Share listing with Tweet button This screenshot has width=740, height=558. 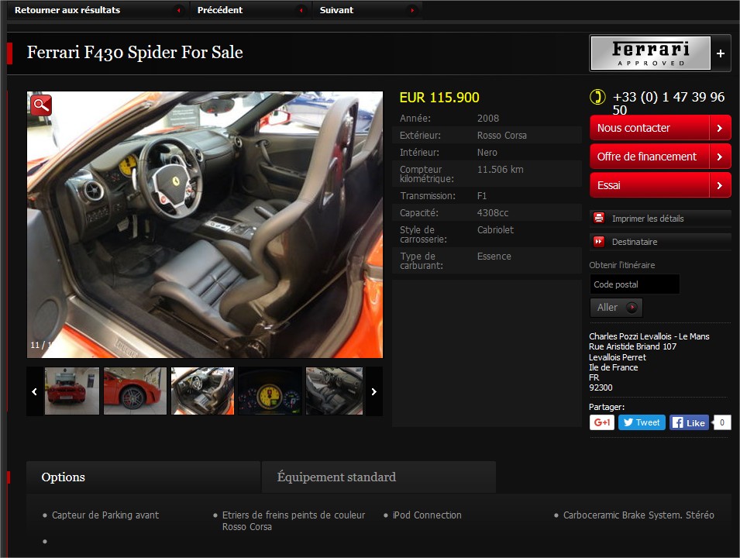(x=642, y=422)
